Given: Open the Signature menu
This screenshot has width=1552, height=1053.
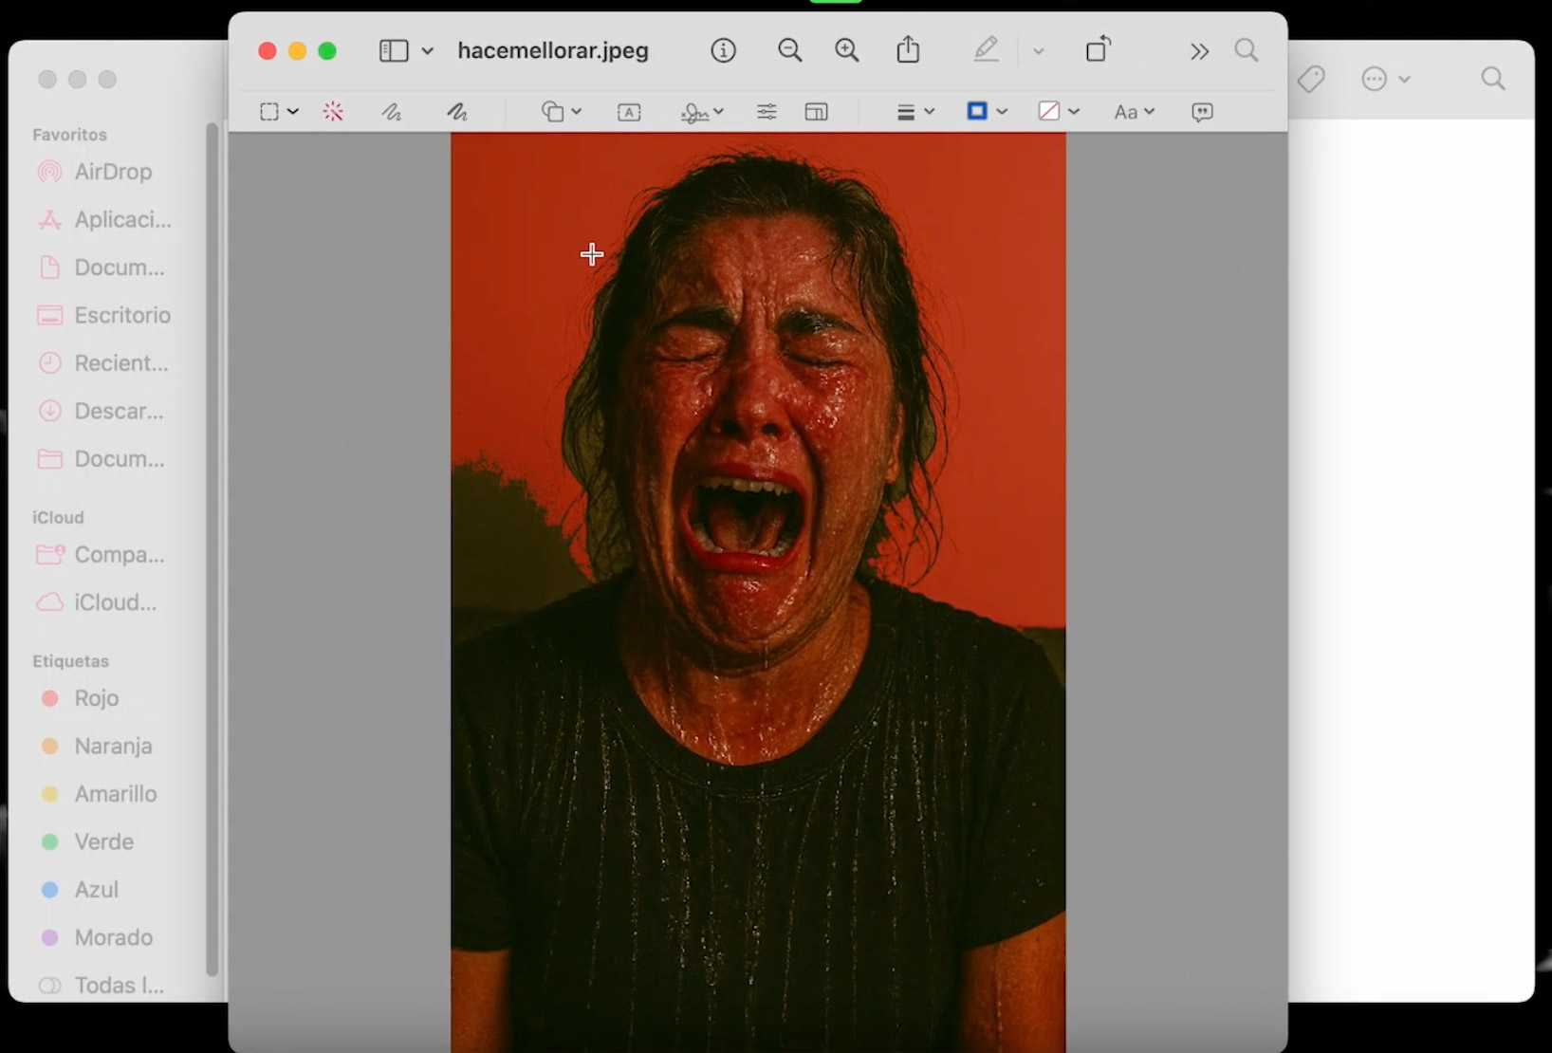Looking at the screenshot, I should [702, 112].
